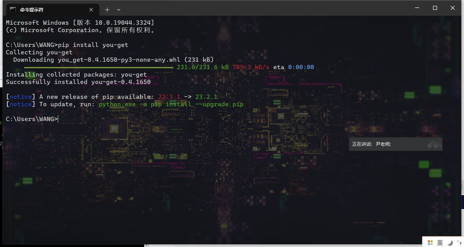Click the old pip version 22.3.1
This screenshot has width=464, height=247.
[169, 97]
